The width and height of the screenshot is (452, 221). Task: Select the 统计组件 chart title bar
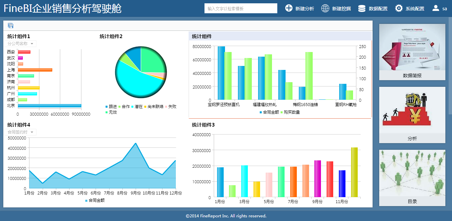click(280, 36)
